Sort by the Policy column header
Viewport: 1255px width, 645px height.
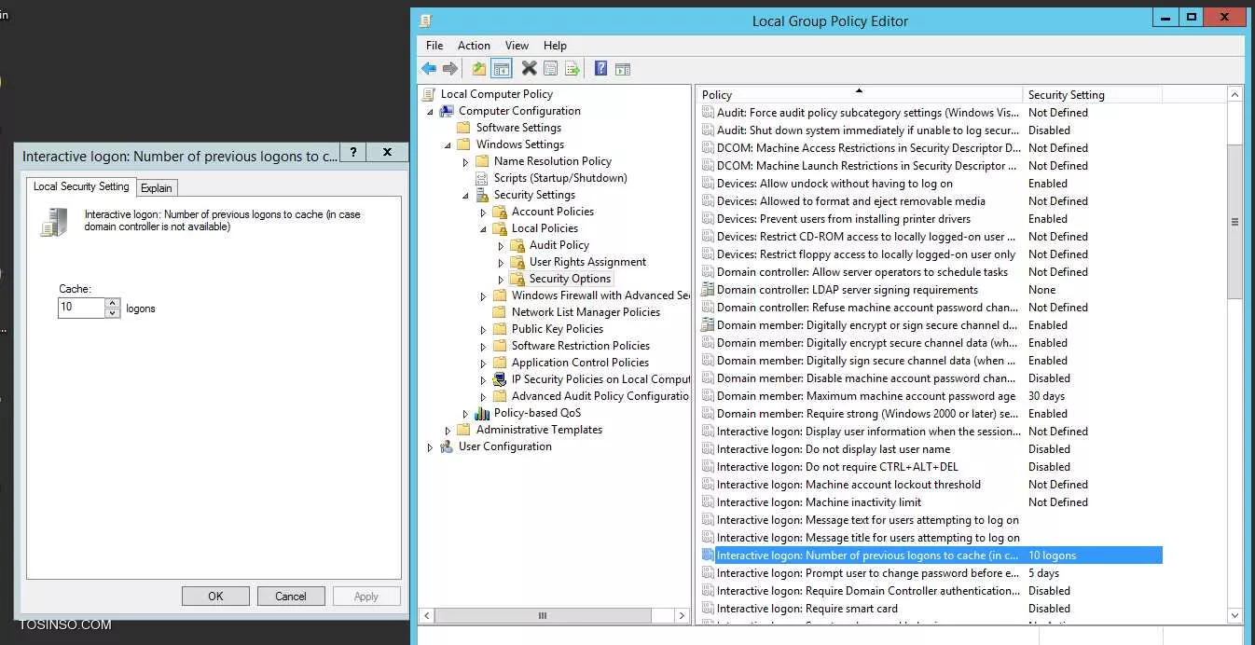[x=859, y=94]
